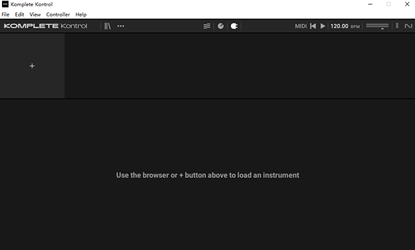This screenshot has width=415, height=250.
Task: Click the app icon in title bar
Action: (x=5, y=4)
